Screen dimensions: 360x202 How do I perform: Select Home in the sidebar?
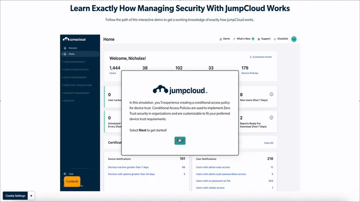[80, 54]
